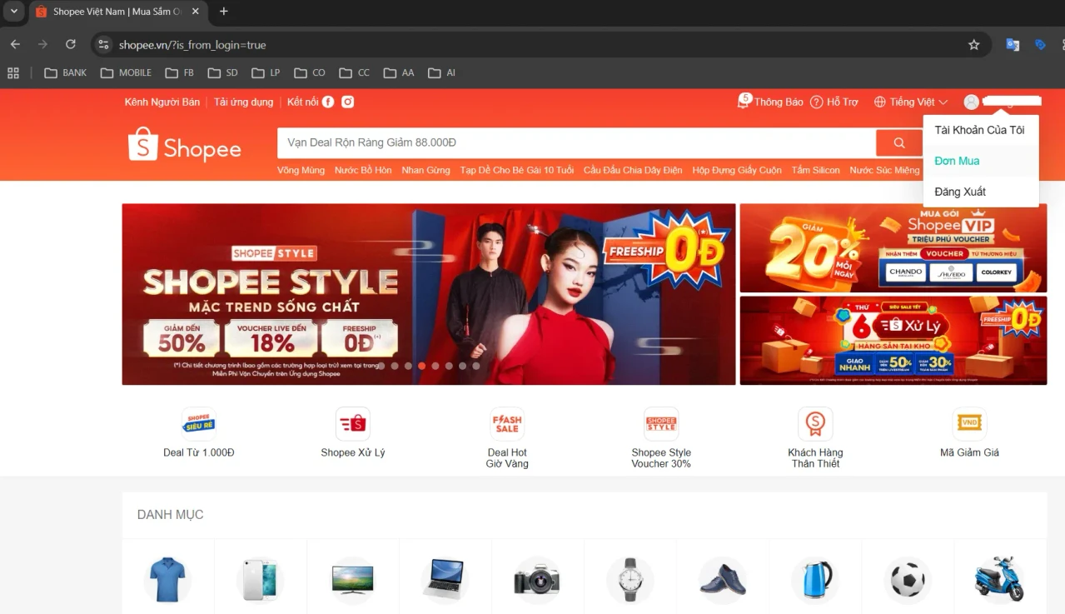Open the AI bookmarks folder
Image resolution: width=1065 pixels, height=614 pixels.
[x=442, y=72]
